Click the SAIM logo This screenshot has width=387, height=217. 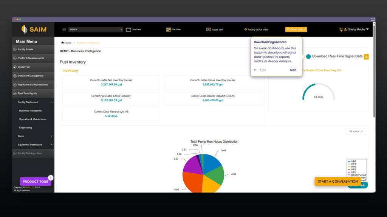point(33,29)
